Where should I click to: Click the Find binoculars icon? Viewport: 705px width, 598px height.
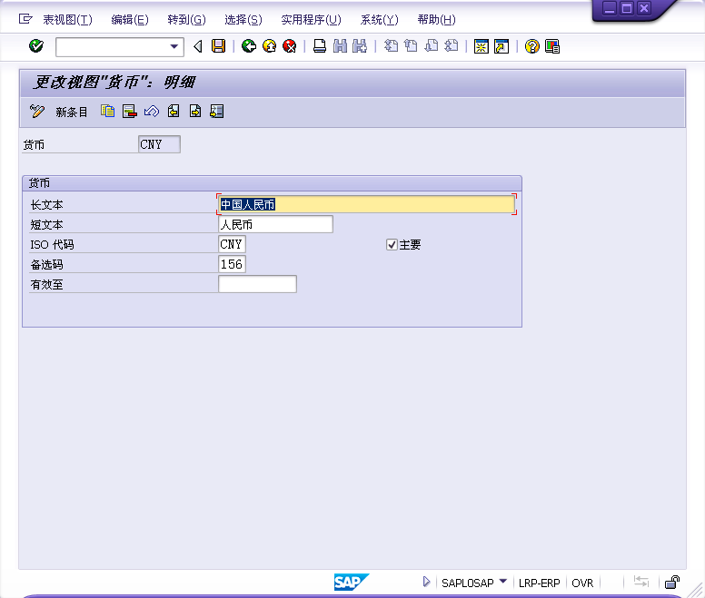[x=341, y=46]
